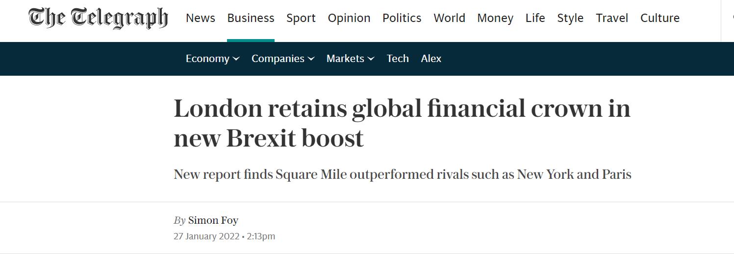This screenshot has height=254, width=734.
Task: Navigate to Politics section
Action: (x=402, y=18)
